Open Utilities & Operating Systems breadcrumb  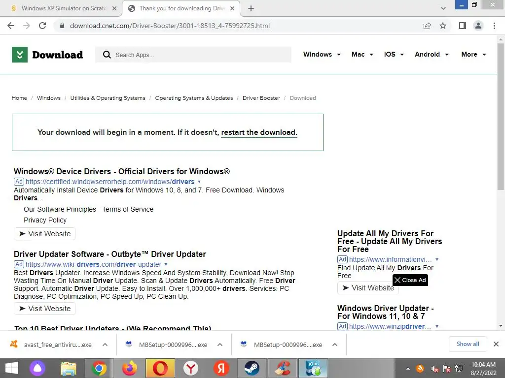[x=108, y=98]
